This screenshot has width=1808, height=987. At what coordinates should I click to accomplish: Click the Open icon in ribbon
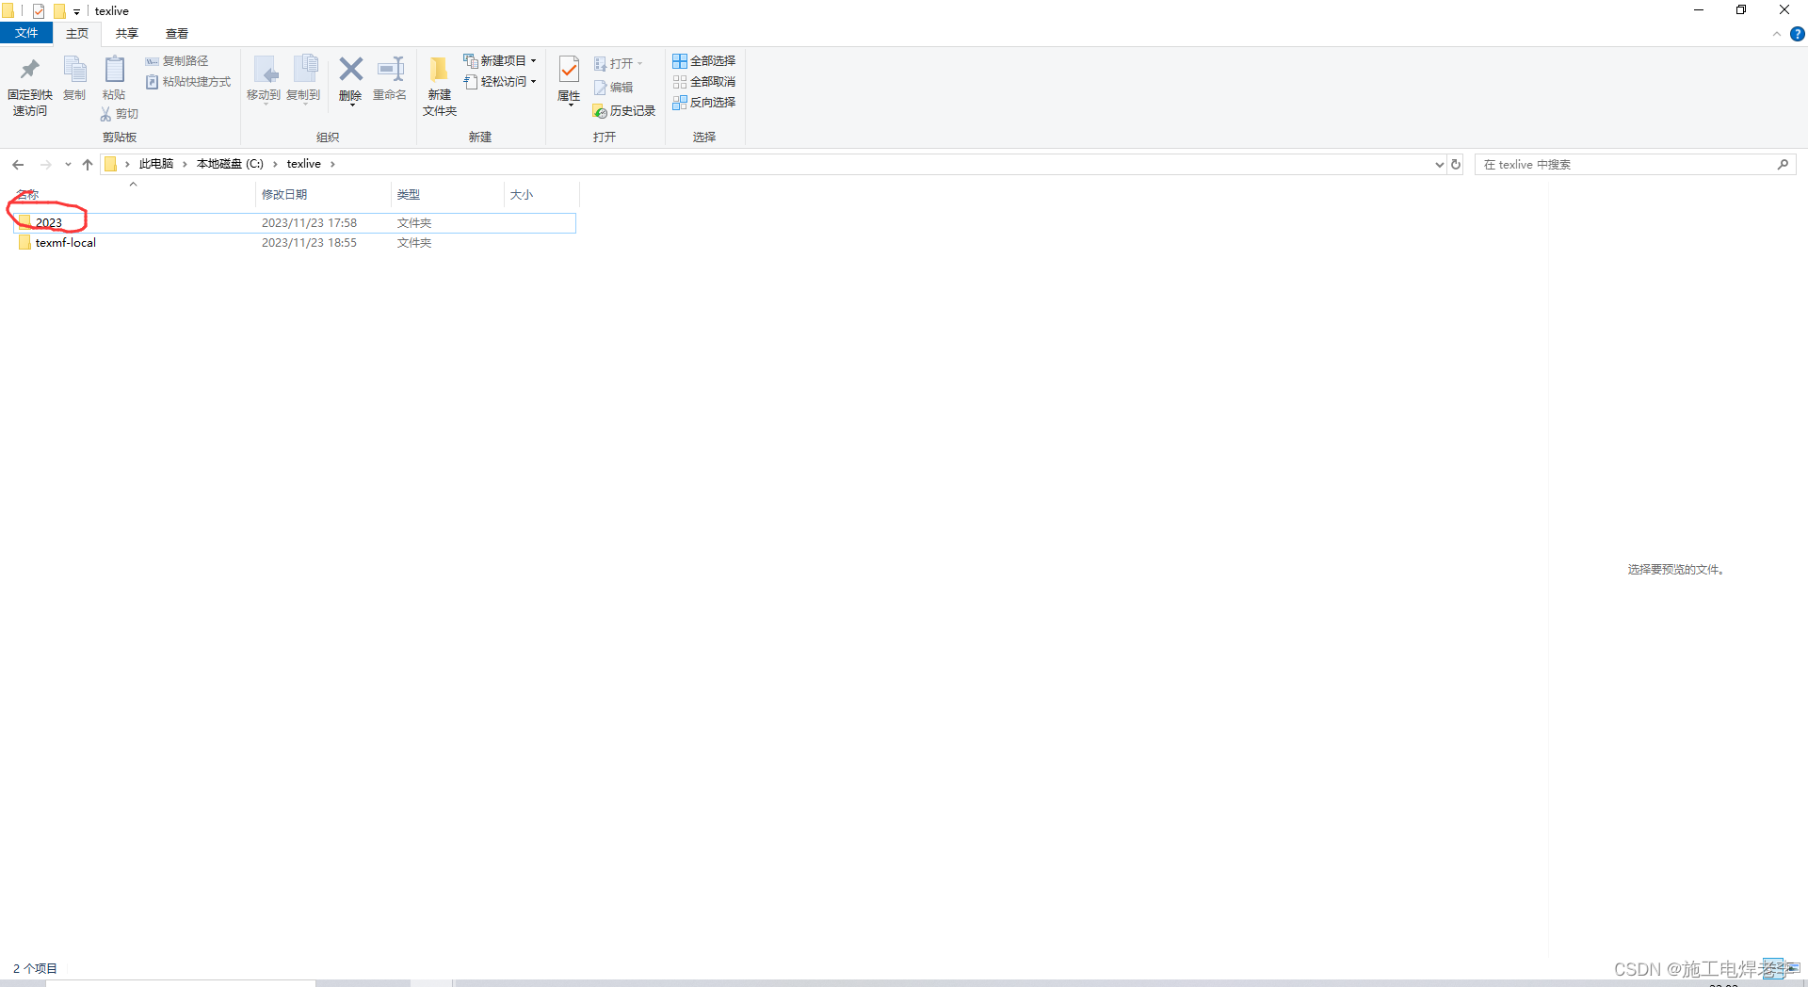tap(600, 64)
